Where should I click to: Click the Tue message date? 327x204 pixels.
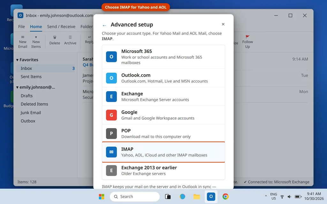pyautogui.click(x=304, y=75)
